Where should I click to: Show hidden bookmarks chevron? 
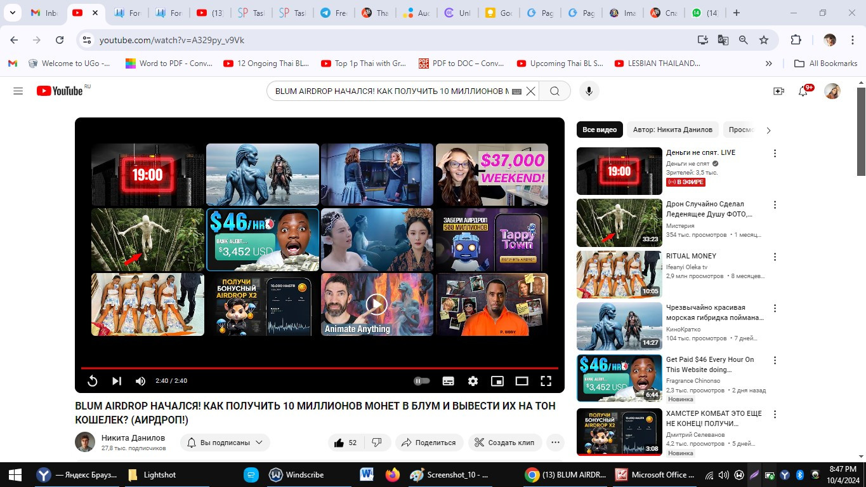tap(769, 63)
